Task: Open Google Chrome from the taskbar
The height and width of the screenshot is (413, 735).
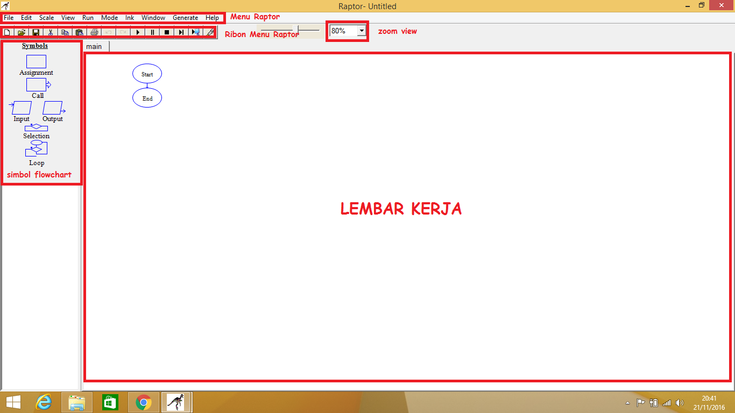Action: [143, 402]
